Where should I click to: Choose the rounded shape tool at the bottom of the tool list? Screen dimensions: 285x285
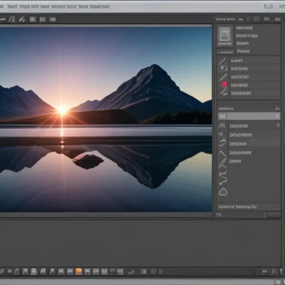pyautogui.click(x=223, y=191)
